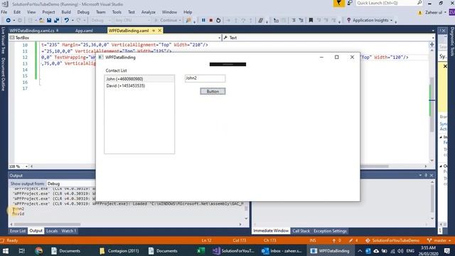The image size is (455, 256).
Task: Click the Chrome icon in the taskbar
Action: 38,251
